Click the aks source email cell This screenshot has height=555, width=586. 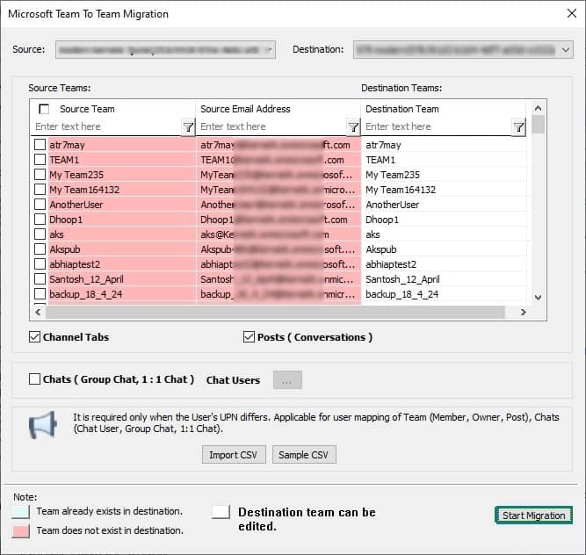pyautogui.click(x=279, y=234)
